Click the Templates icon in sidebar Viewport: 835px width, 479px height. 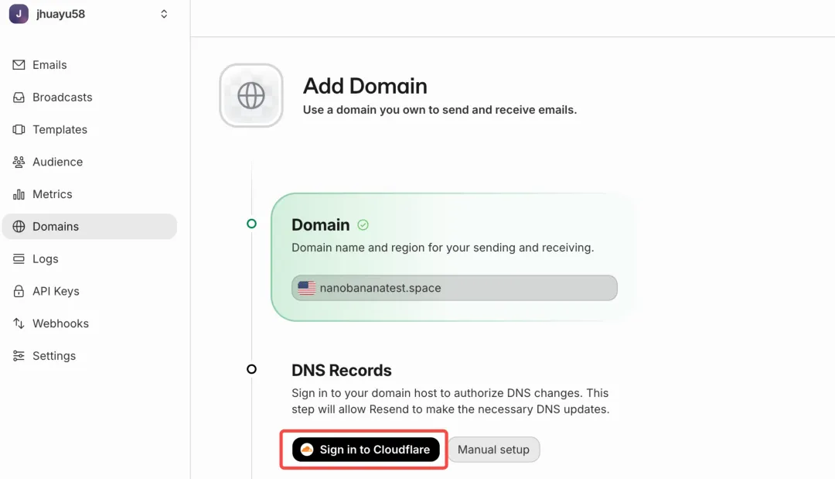(x=19, y=130)
